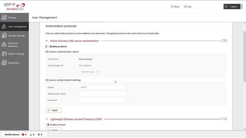Click the scrollbar down arrow
Viewport: 246px width, 138px height.
point(244,129)
